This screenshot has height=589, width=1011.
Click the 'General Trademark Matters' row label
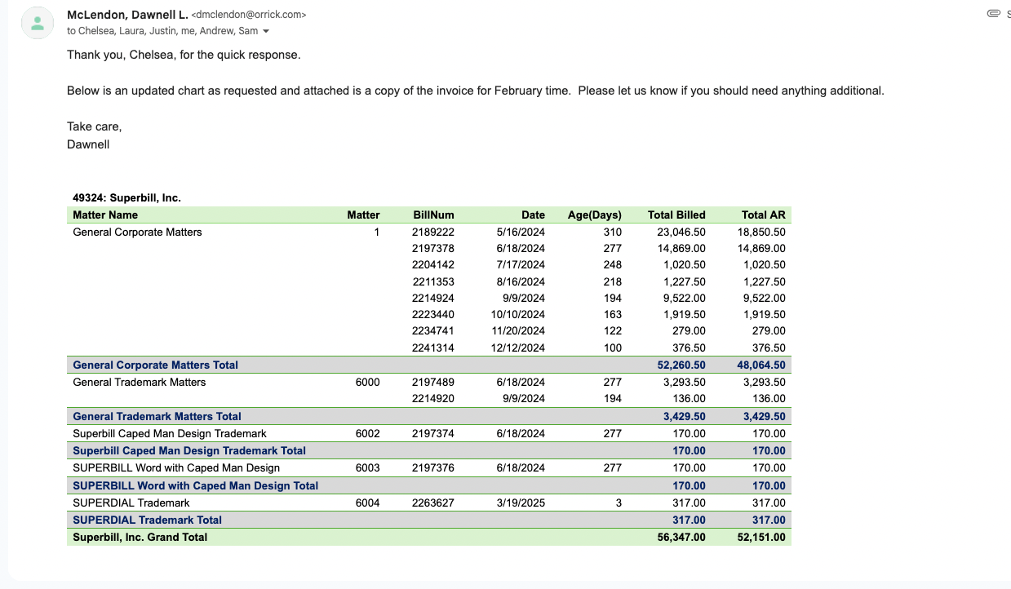click(x=139, y=382)
